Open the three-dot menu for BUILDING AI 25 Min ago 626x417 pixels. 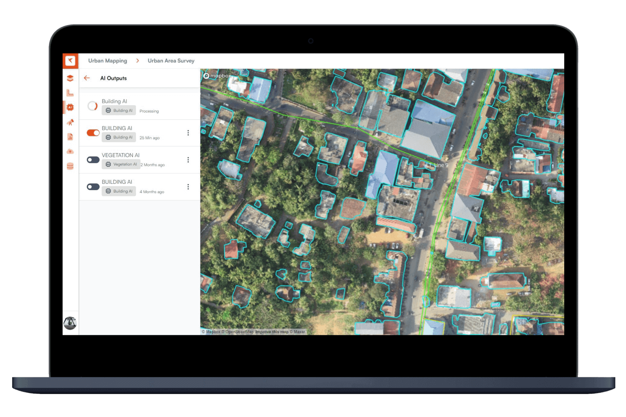coord(188,133)
